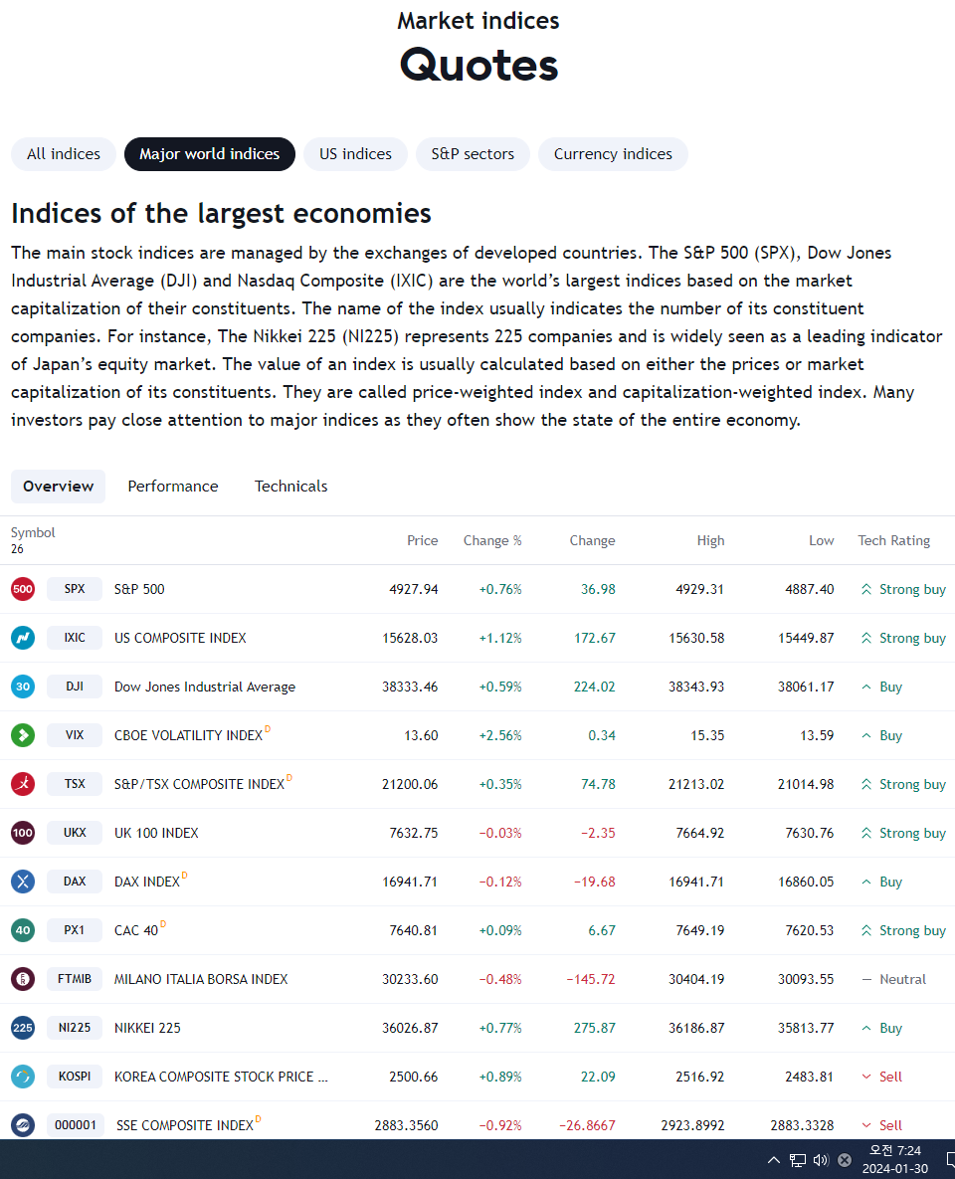Open Dow Jones Industrial Average name
Screen dimensions: 955x1179
(205, 688)
